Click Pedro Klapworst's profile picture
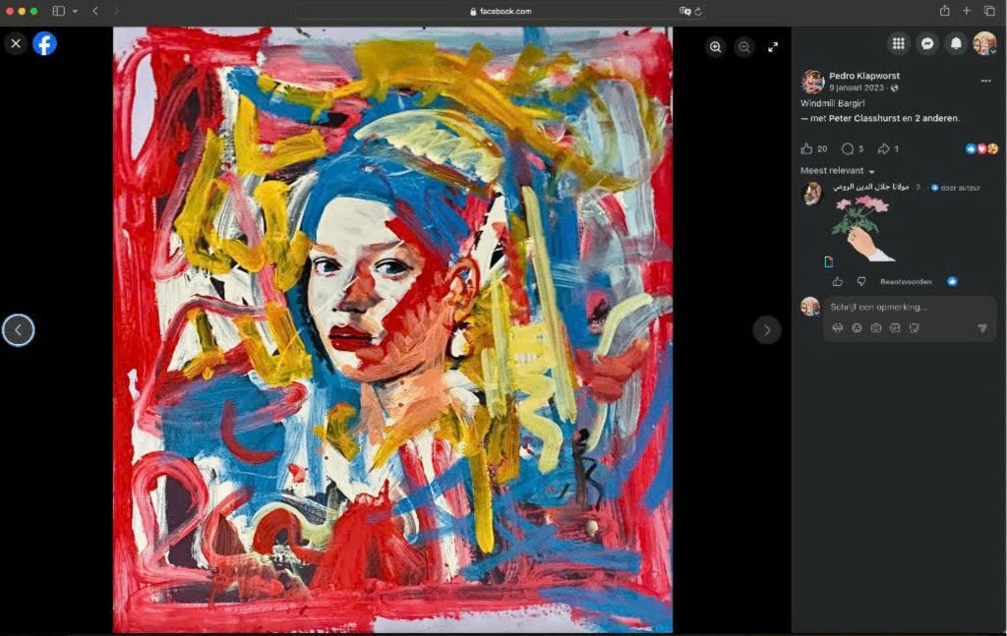This screenshot has height=636, width=1007. point(812,82)
